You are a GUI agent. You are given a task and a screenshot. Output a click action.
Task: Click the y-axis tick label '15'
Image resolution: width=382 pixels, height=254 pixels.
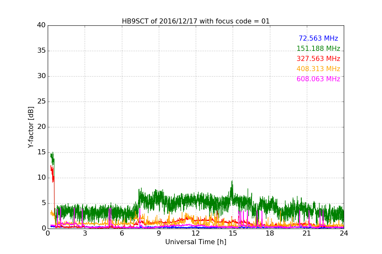[42, 152]
